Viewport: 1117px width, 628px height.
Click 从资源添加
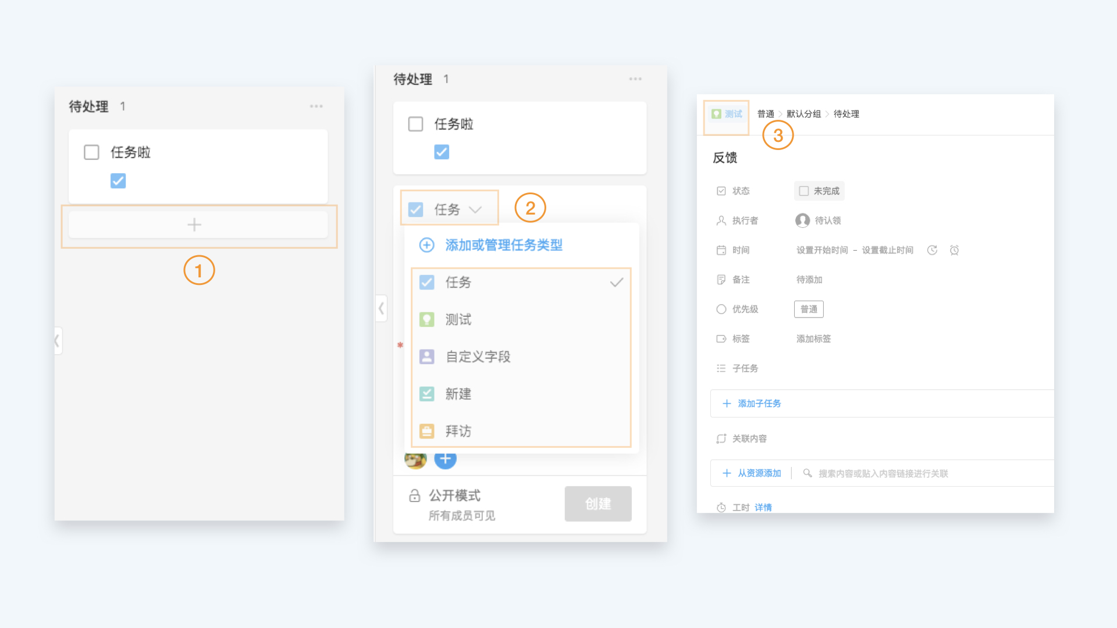(x=759, y=473)
